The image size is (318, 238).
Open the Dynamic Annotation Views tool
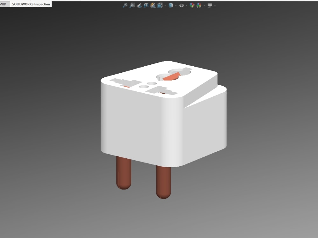point(152,5)
